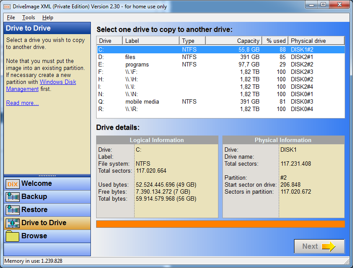Click the Total bytes value 59.914.579.968
The height and width of the screenshot is (268, 353).
click(x=166, y=198)
